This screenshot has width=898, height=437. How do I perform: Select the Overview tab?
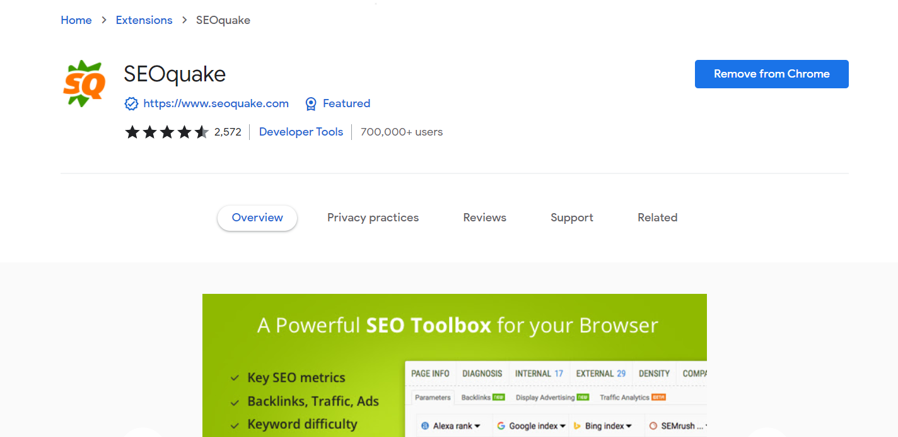click(x=257, y=218)
